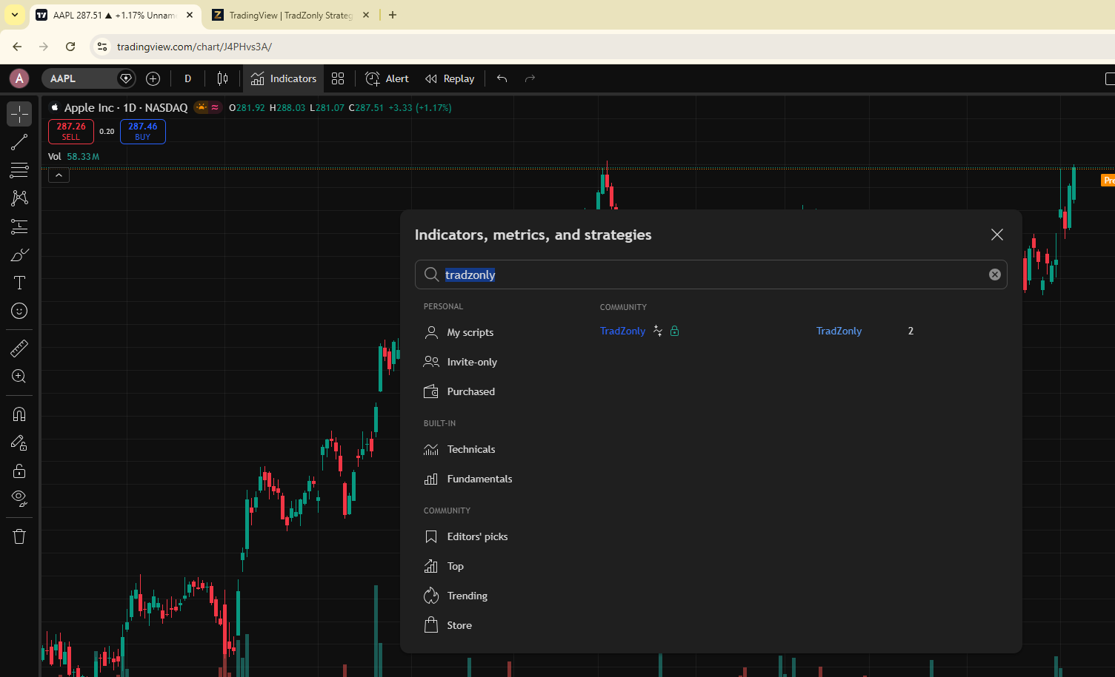Viewport: 1115px width, 677px height.
Task: Open the emoji icons tool
Action: (19, 311)
